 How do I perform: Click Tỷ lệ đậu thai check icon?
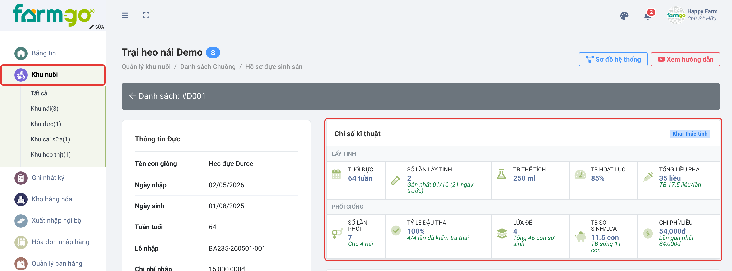(396, 230)
